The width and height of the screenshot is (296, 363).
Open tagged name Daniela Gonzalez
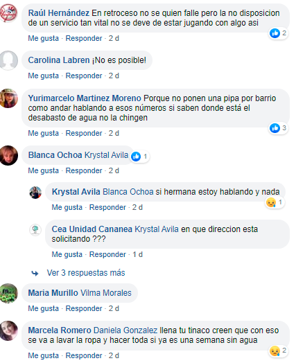[x=125, y=330]
